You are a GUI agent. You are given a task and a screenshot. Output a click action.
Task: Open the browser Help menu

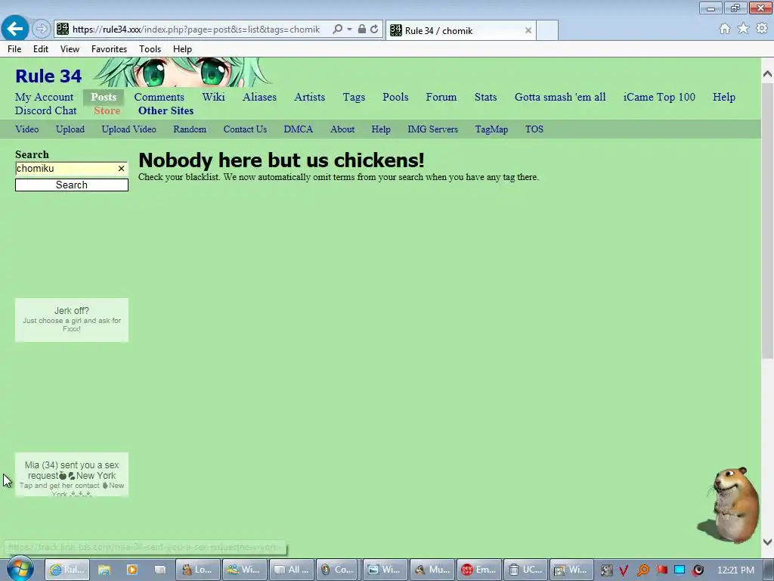(x=182, y=49)
